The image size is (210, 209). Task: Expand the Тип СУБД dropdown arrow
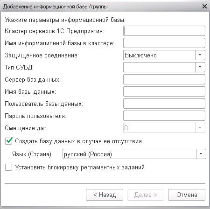click(200, 67)
